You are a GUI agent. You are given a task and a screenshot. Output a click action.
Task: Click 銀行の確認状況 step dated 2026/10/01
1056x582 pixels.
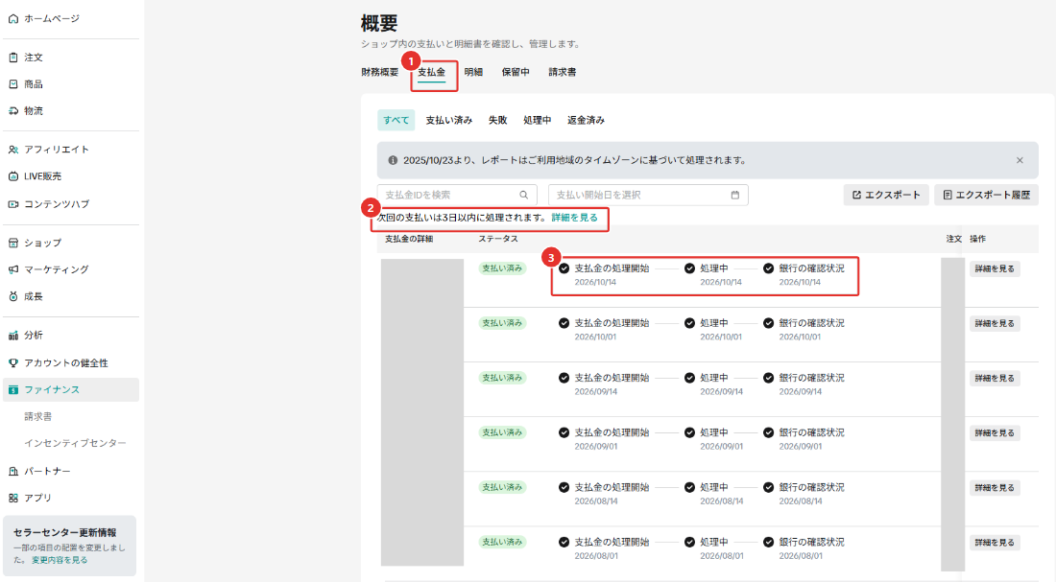804,330
